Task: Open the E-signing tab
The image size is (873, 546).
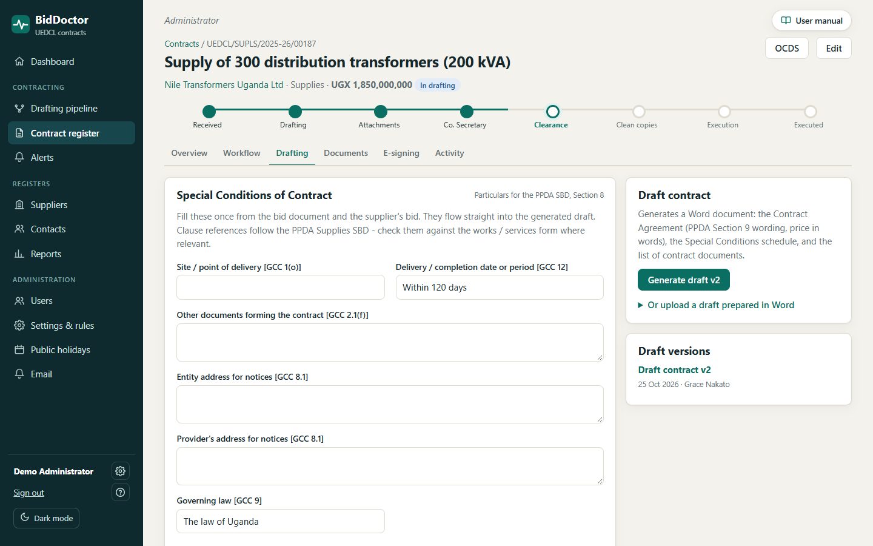Action: pyautogui.click(x=401, y=153)
